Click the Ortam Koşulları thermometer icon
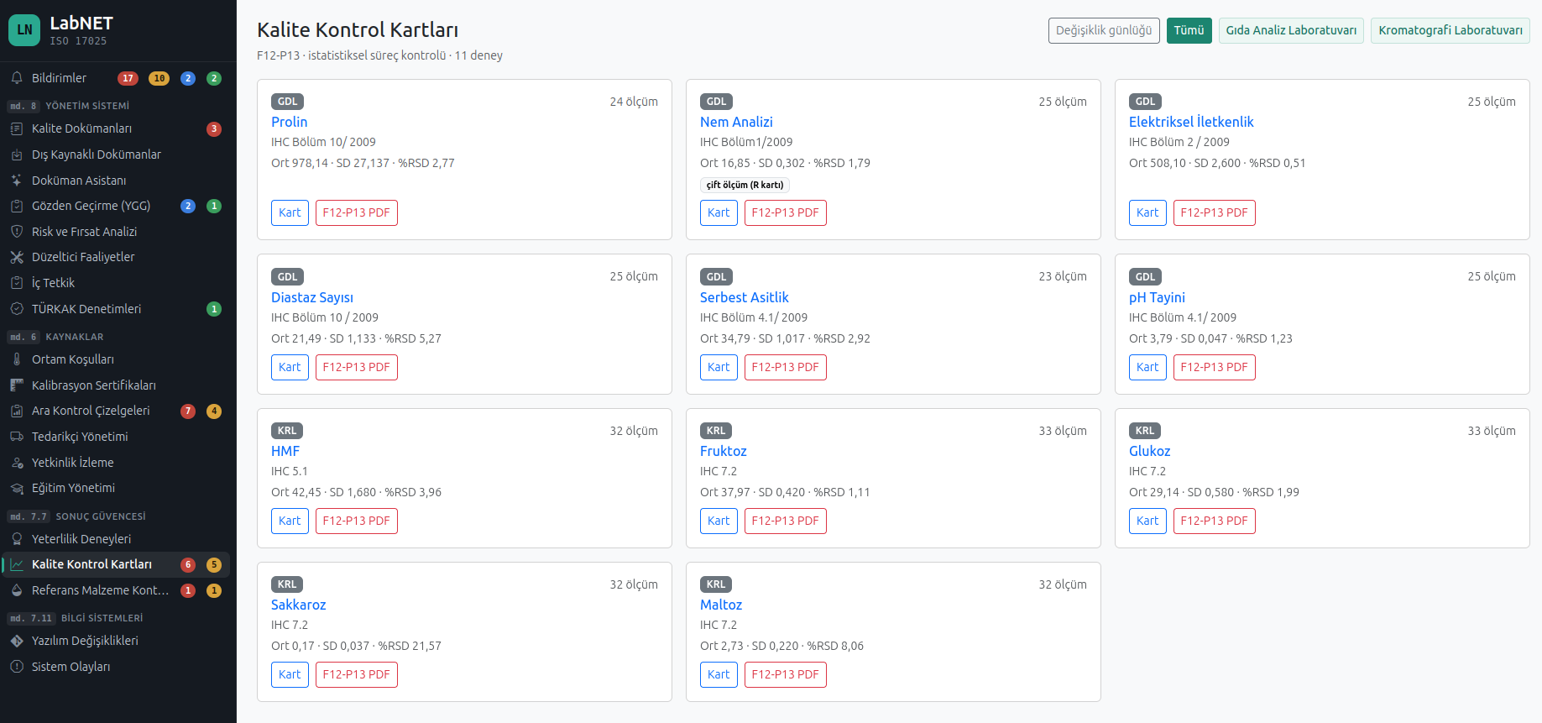This screenshot has width=1542, height=723. [17, 359]
